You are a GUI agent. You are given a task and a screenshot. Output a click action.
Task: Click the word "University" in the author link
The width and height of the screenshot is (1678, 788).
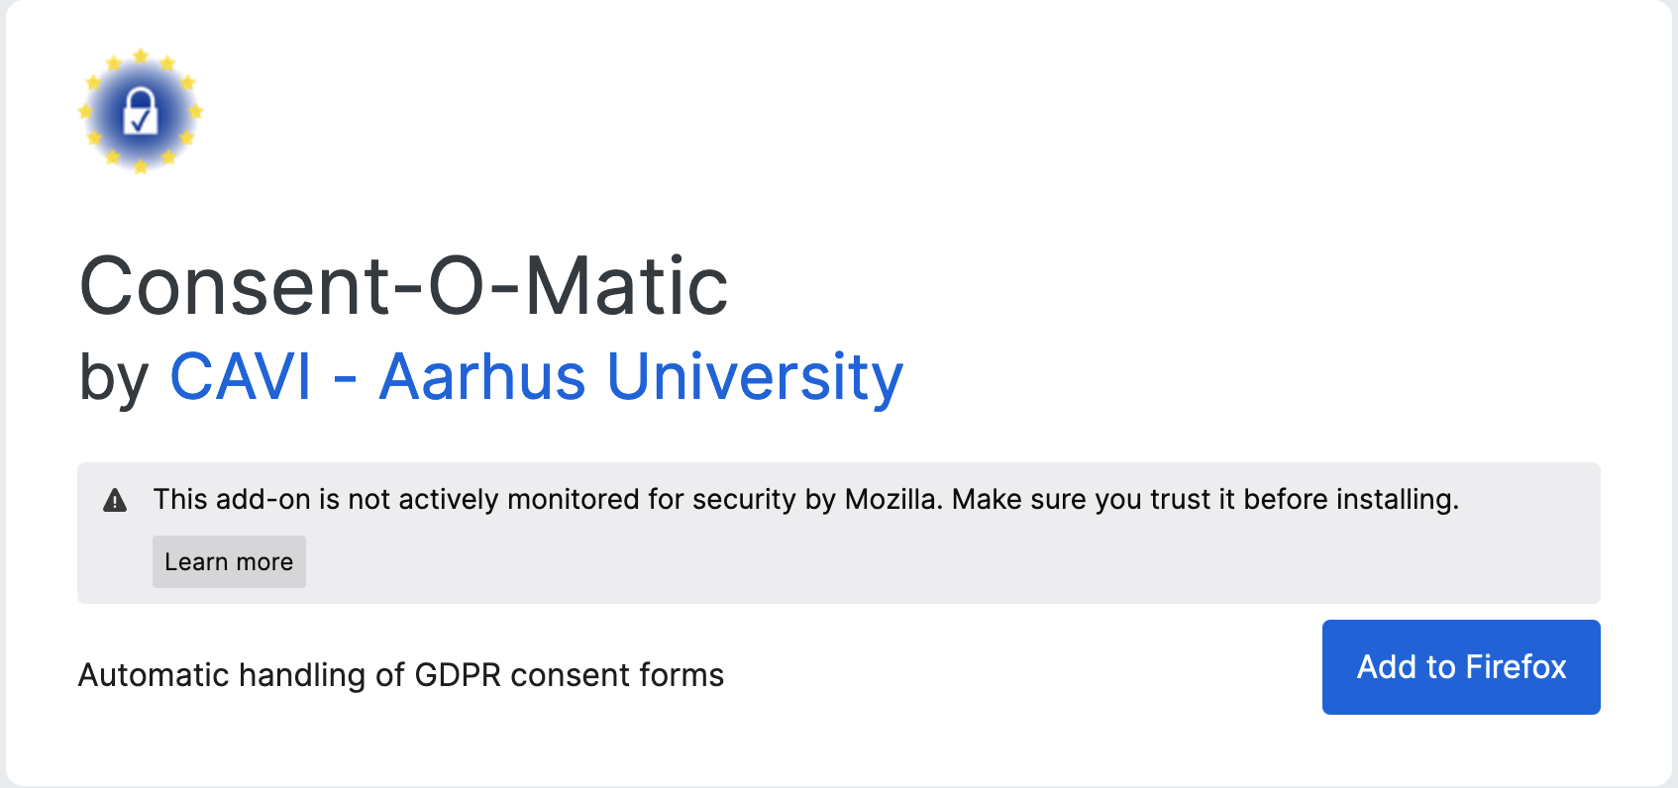pyautogui.click(x=755, y=377)
